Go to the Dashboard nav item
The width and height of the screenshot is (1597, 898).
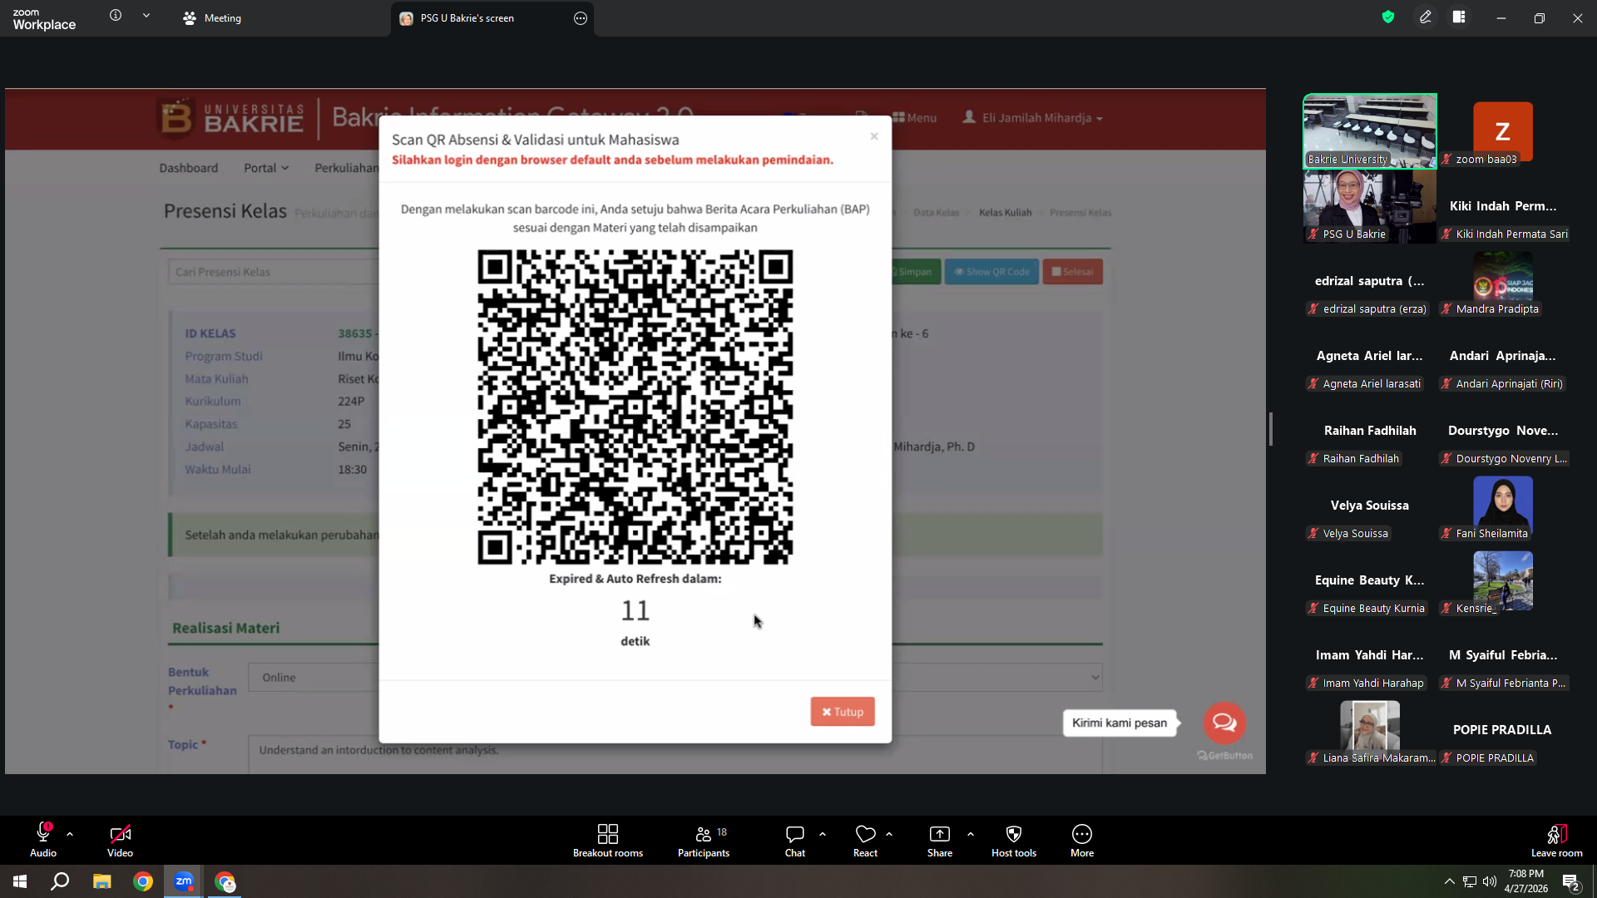pyautogui.click(x=189, y=168)
